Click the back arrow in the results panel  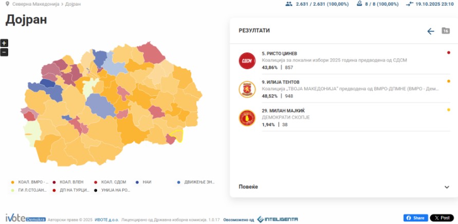point(431,31)
